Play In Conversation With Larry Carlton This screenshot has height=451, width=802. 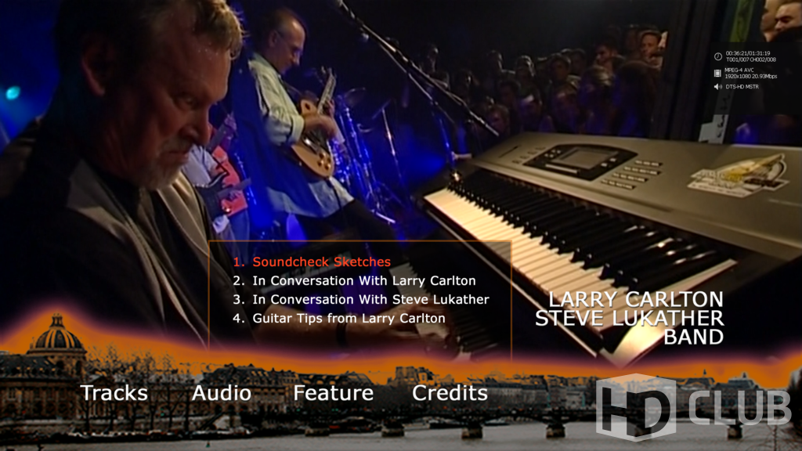click(x=355, y=281)
